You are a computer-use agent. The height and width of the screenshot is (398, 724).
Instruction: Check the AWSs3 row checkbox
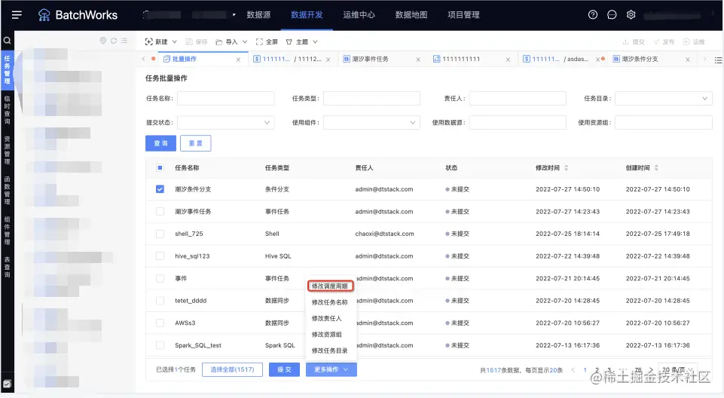[160, 323]
